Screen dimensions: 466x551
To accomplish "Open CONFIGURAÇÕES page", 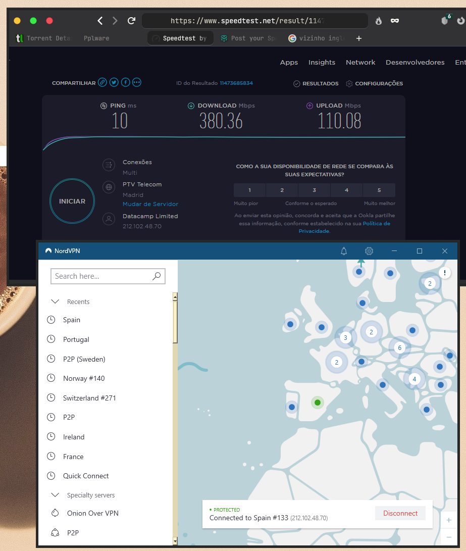I will [x=374, y=84].
